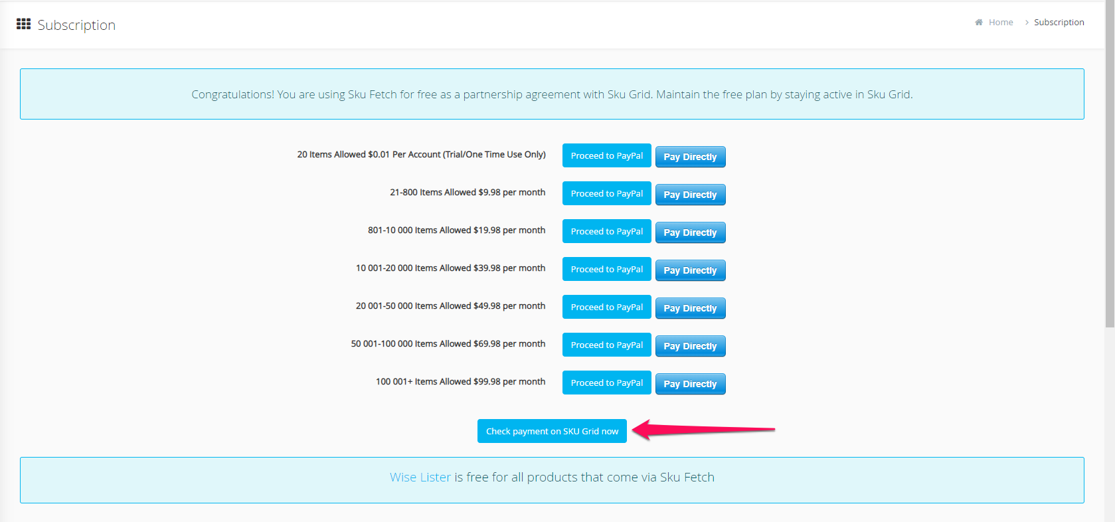Proceed to PayPal for 21-800 Items plan
This screenshot has width=1115, height=522.
607,193
